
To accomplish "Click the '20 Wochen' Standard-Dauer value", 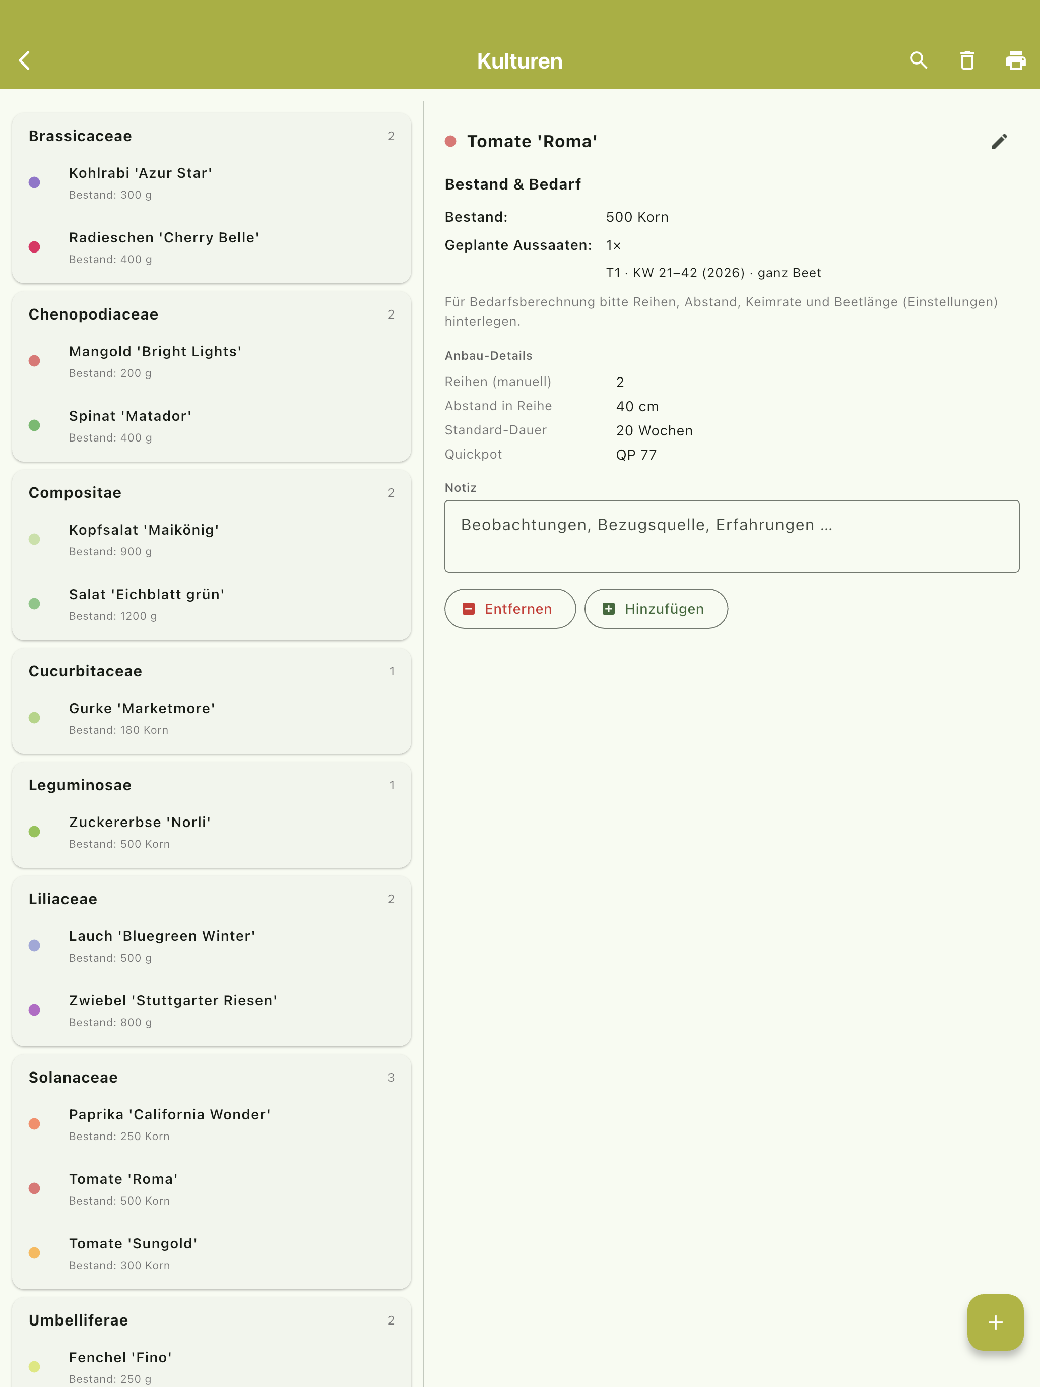I will coord(654,431).
